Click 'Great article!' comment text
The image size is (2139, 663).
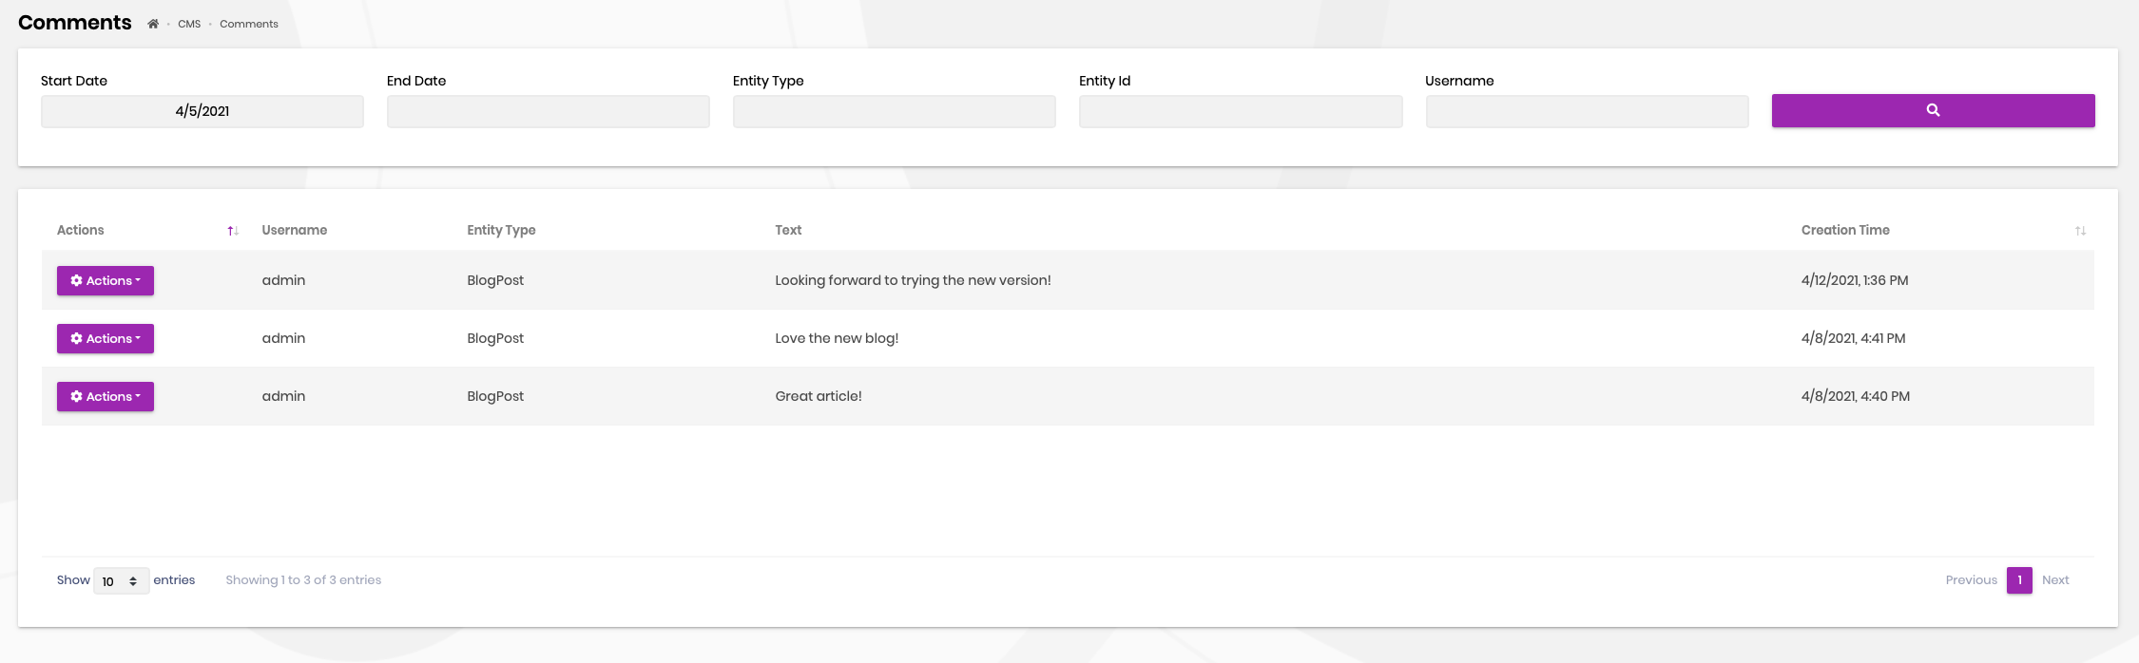819,396
